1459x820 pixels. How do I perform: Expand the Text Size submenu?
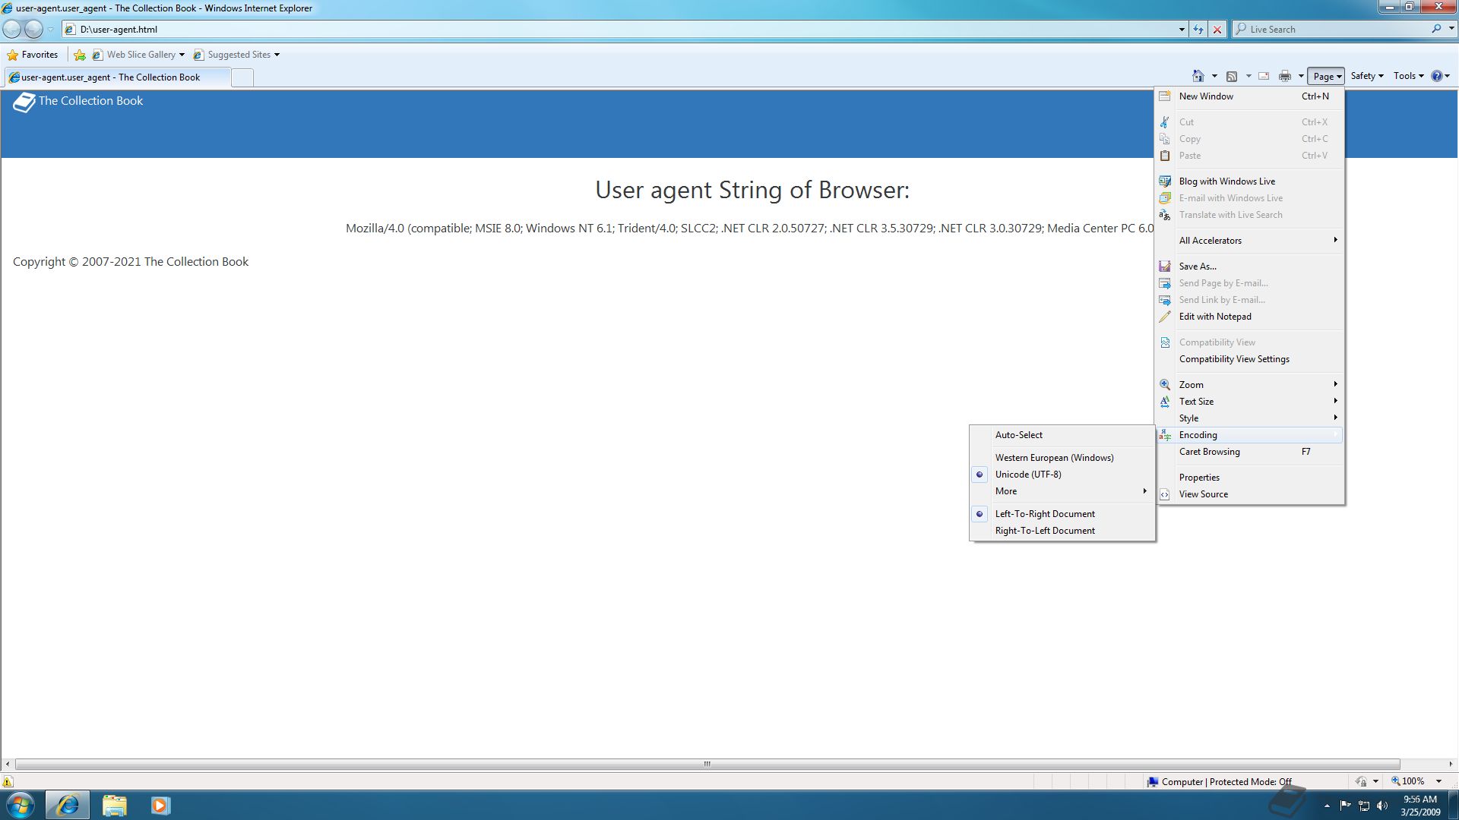click(1250, 402)
